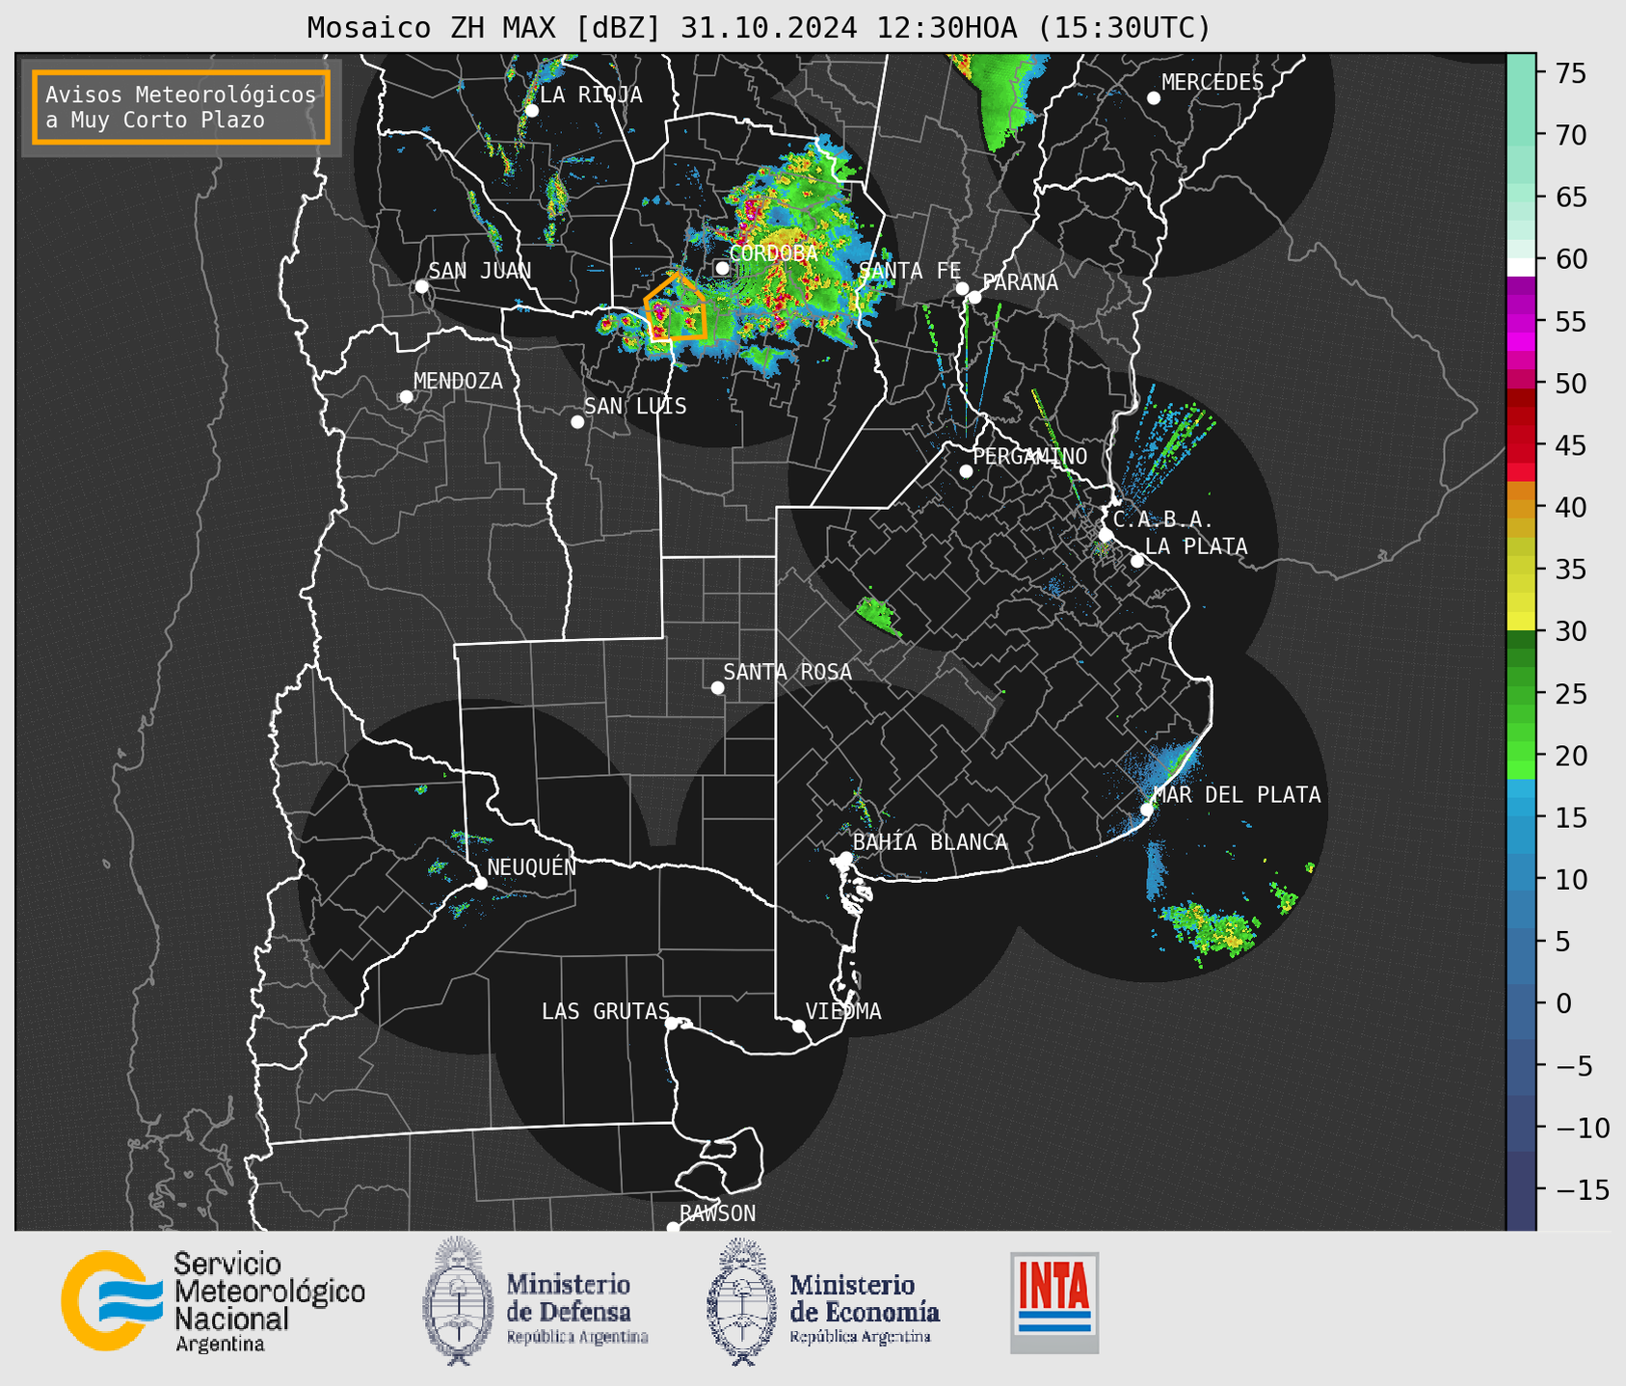This screenshot has height=1386, width=1626.
Task: Click the La Plata city marker dot
Action: coord(1137,561)
